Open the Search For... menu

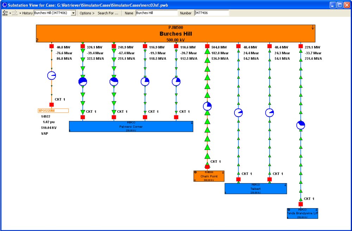click(108, 13)
